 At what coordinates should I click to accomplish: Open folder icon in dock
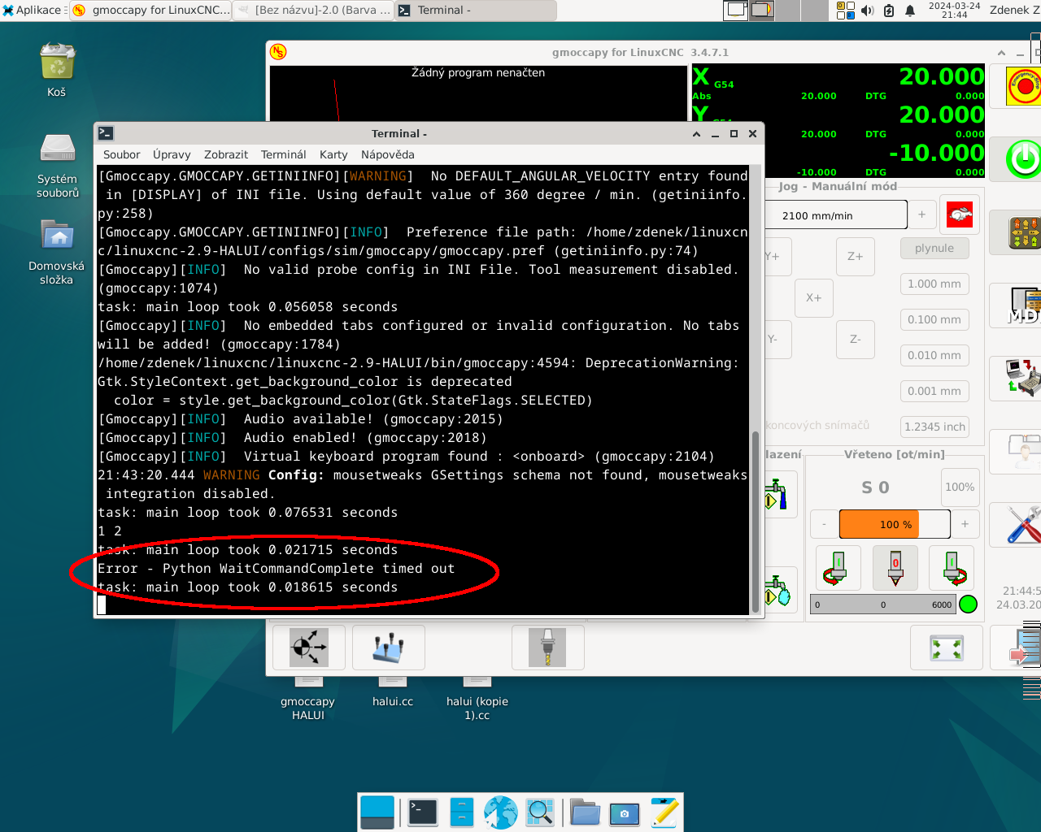[x=585, y=812]
